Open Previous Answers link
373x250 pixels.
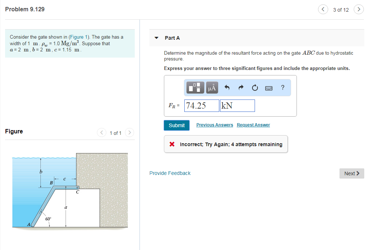click(215, 125)
